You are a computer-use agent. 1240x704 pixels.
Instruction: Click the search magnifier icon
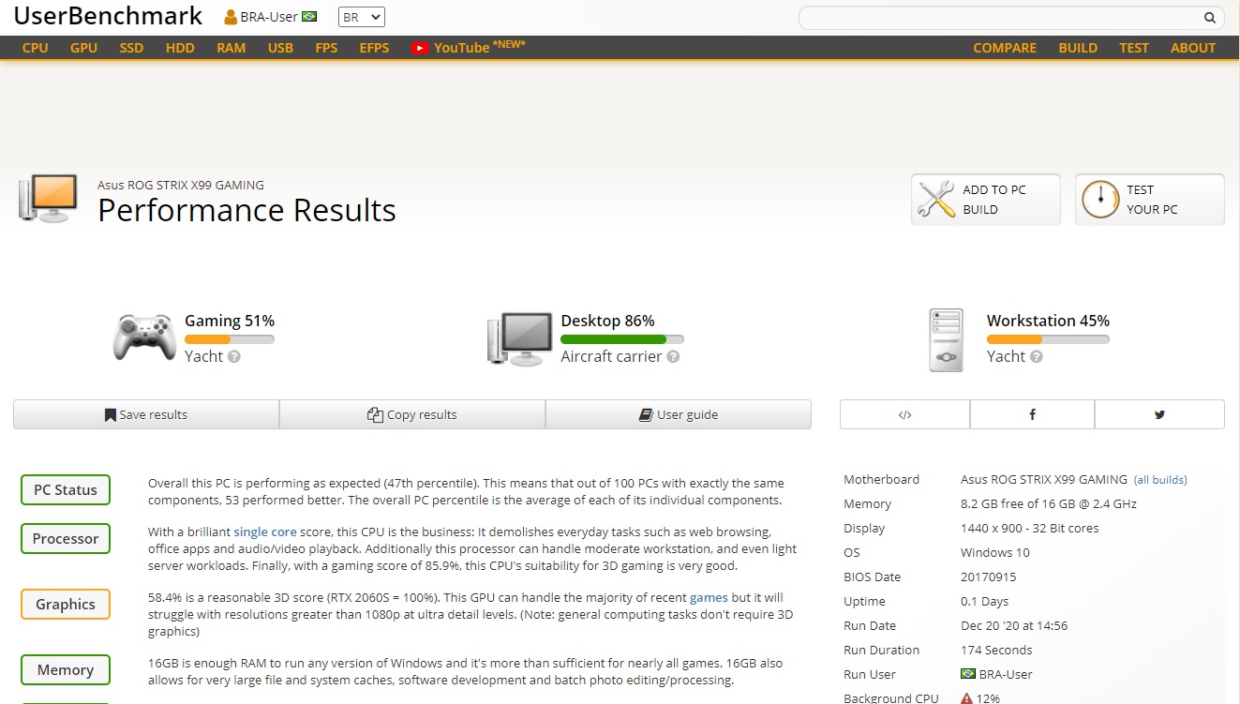(x=1210, y=18)
